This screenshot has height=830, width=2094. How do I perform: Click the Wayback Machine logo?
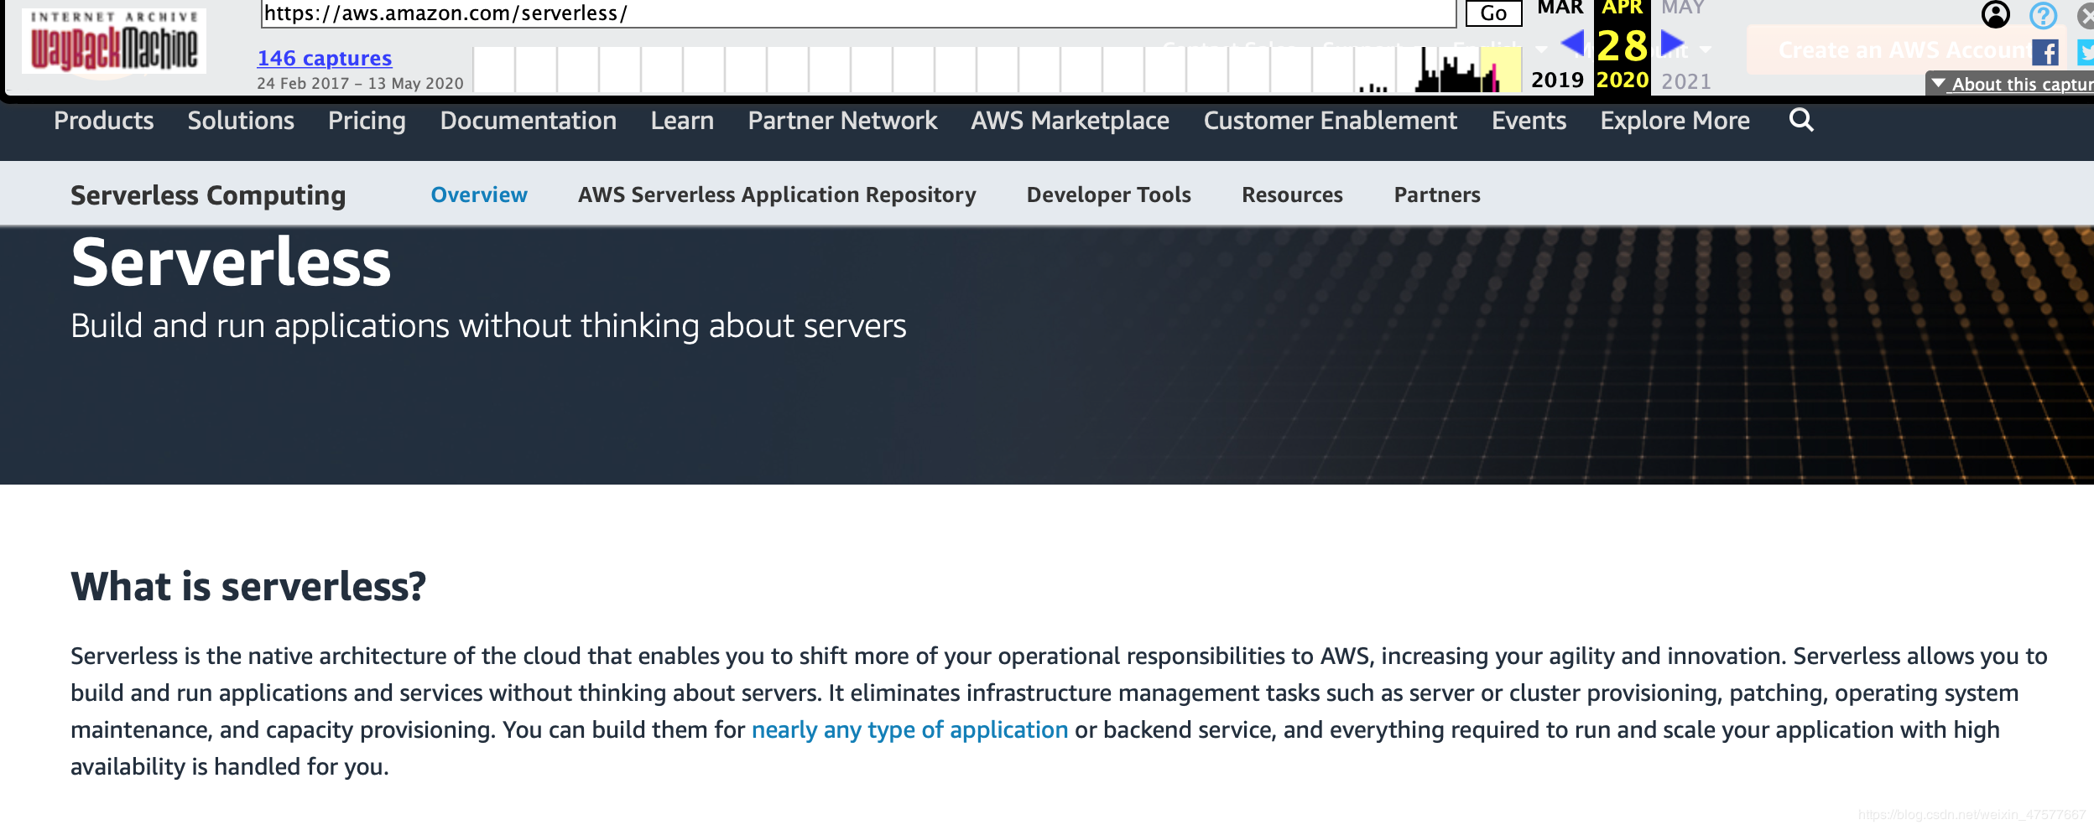coord(114,41)
